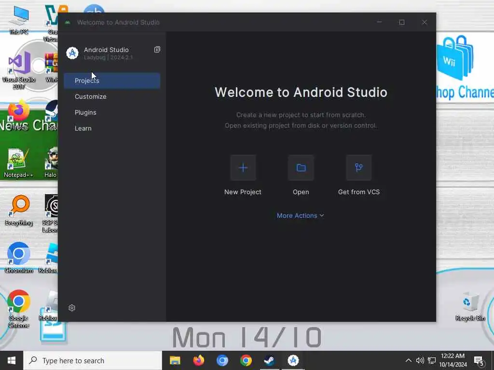The image size is (494, 370).
Task: Select Visual Studio 2017 desktop icon
Action: click(x=19, y=70)
